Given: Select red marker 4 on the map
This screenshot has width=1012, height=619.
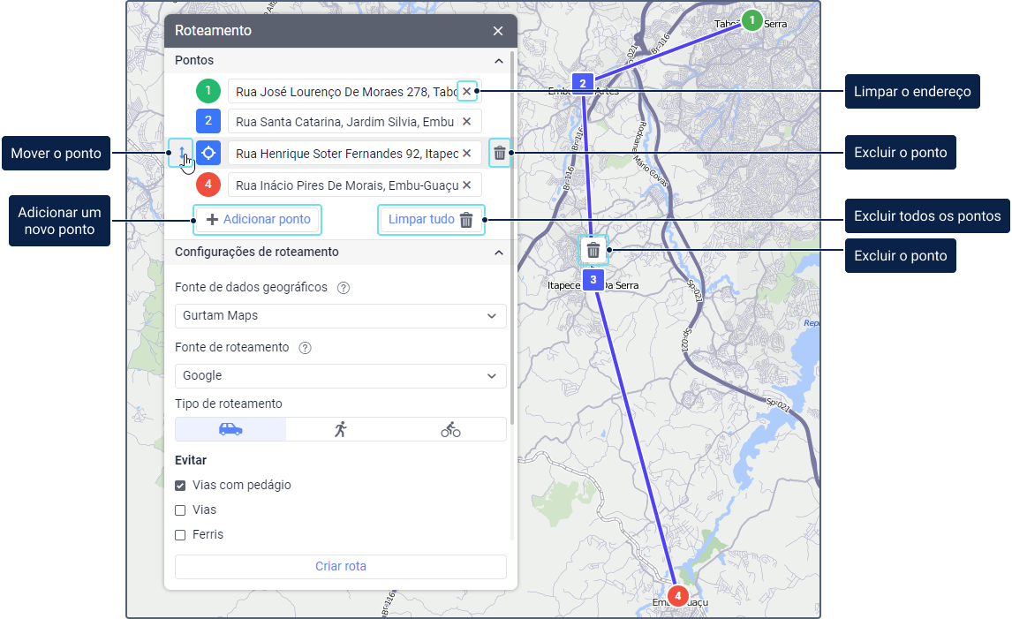Looking at the screenshot, I should click(x=677, y=596).
